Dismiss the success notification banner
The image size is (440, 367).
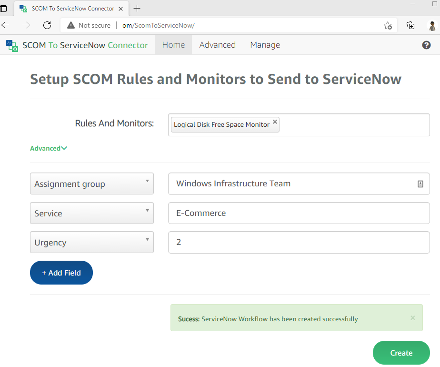(412, 317)
